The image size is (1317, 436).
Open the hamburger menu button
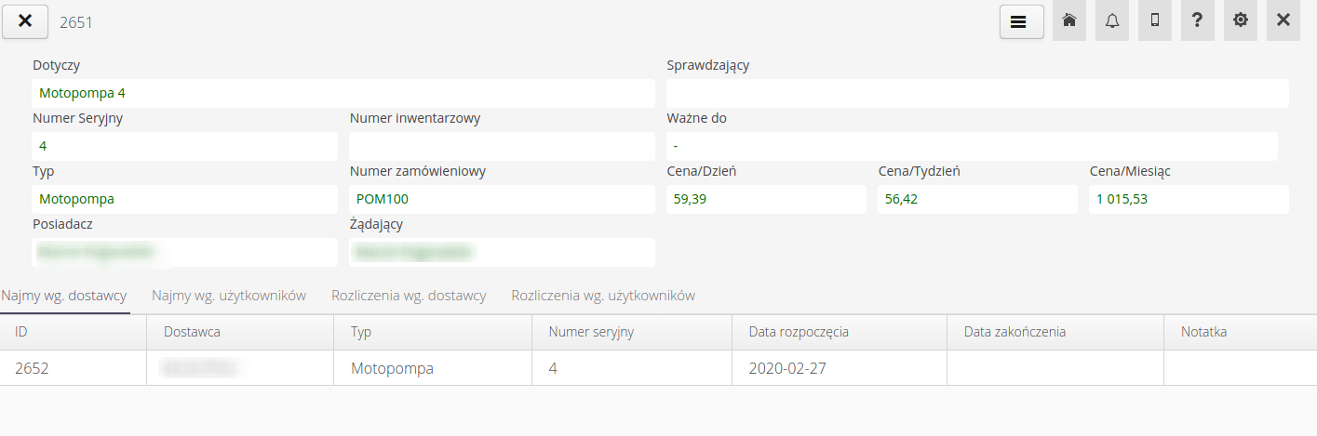pos(1022,22)
